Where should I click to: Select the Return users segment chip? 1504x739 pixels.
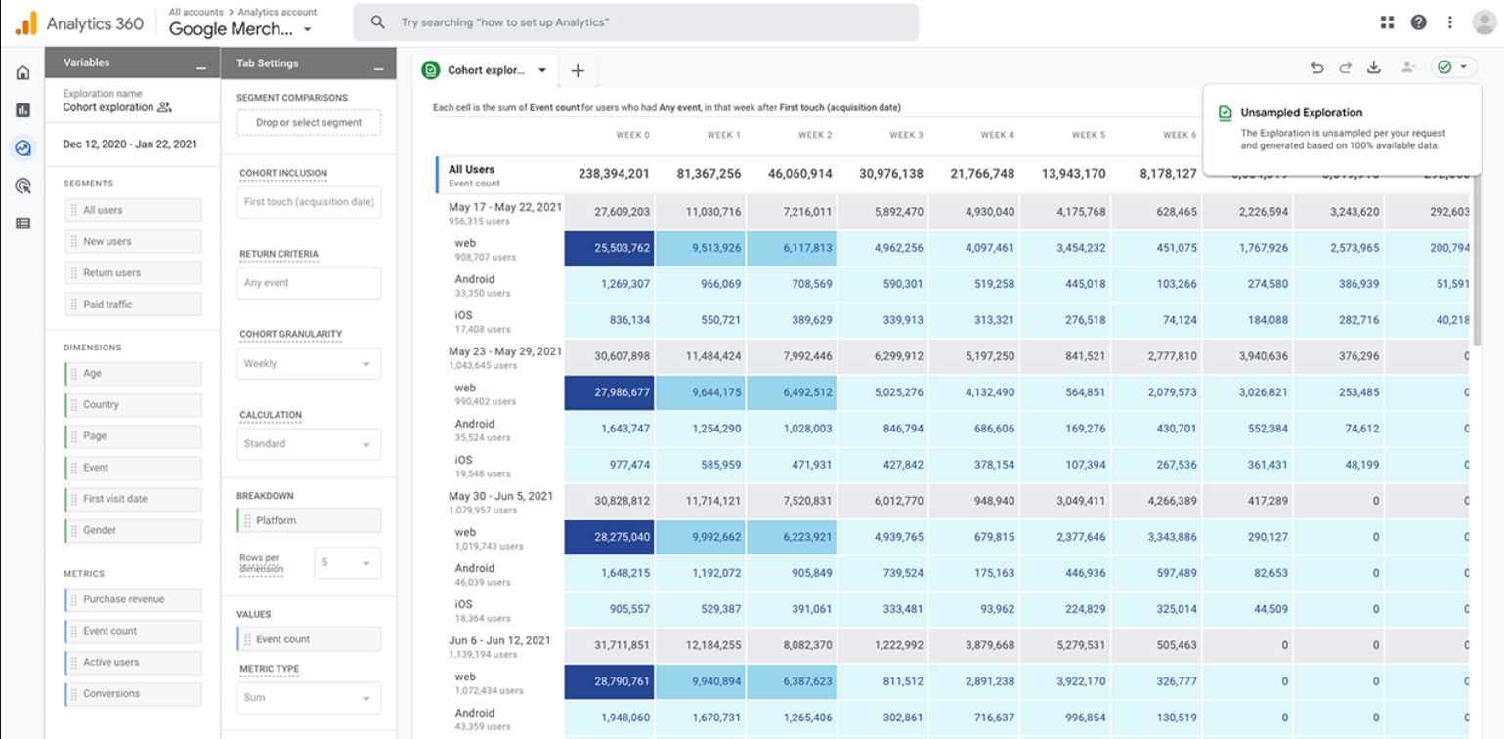tap(133, 272)
